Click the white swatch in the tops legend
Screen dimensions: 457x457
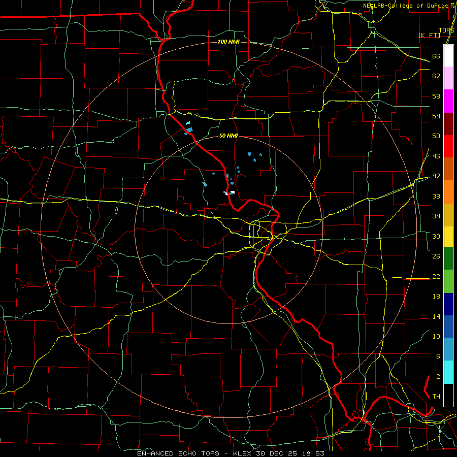pyautogui.click(x=448, y=56)
